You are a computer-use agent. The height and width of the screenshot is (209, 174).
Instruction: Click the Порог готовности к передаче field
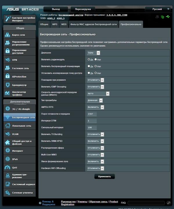point(92,114)
